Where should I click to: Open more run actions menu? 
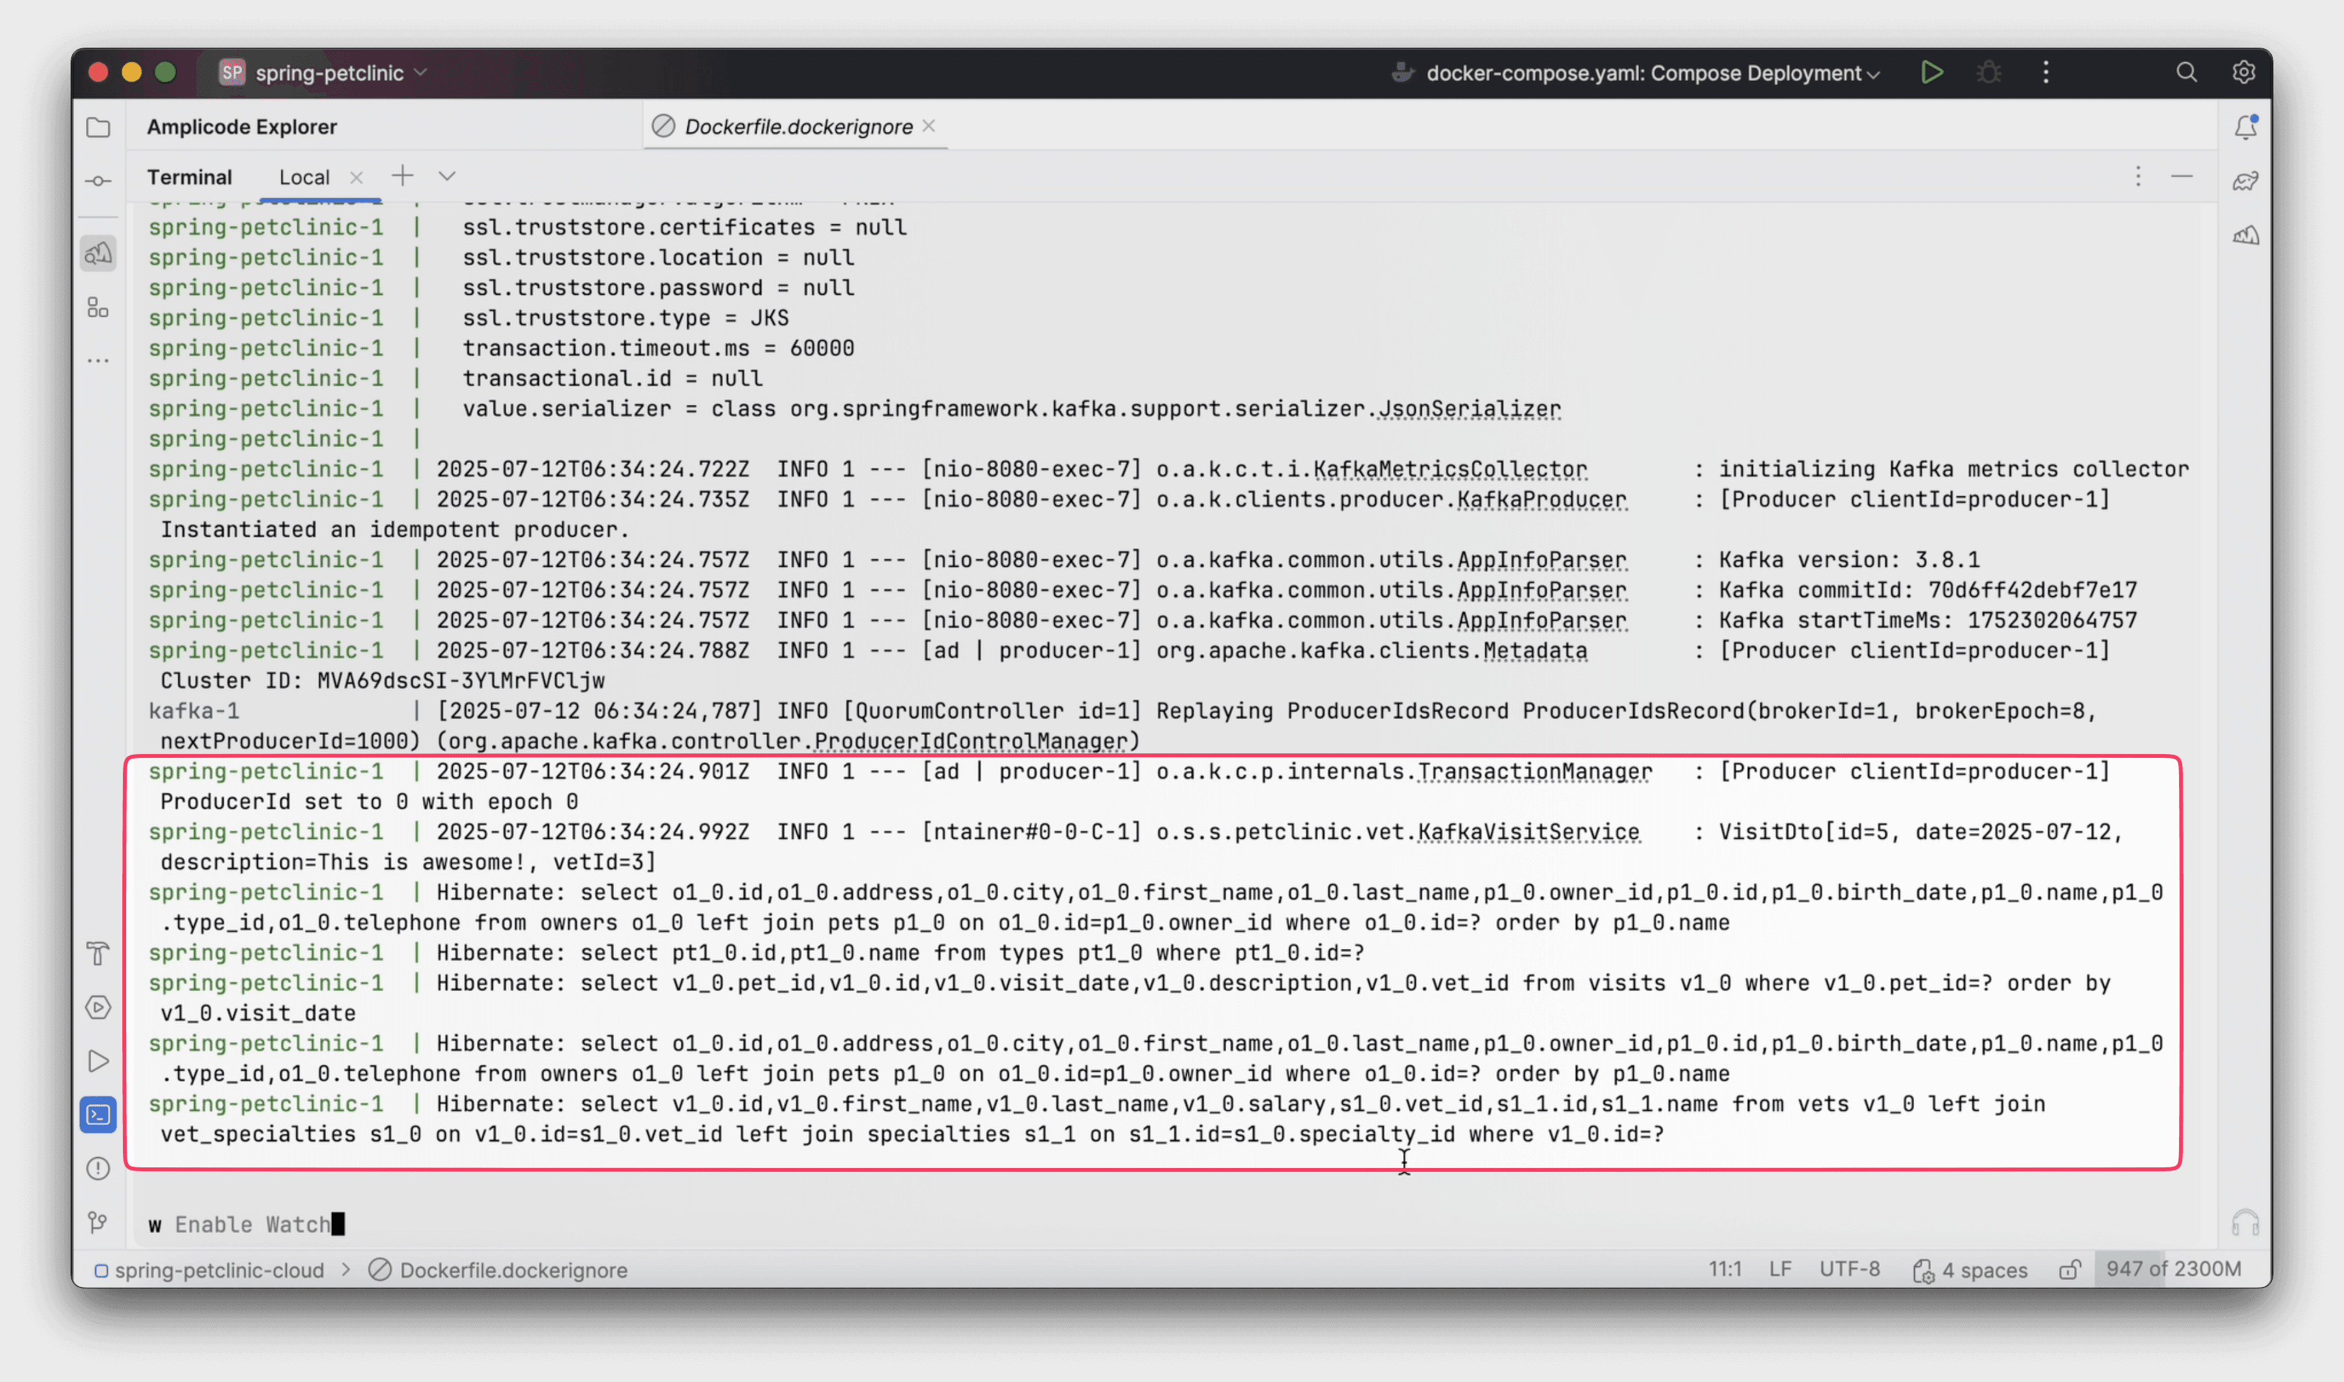(x=2046, y=73)
